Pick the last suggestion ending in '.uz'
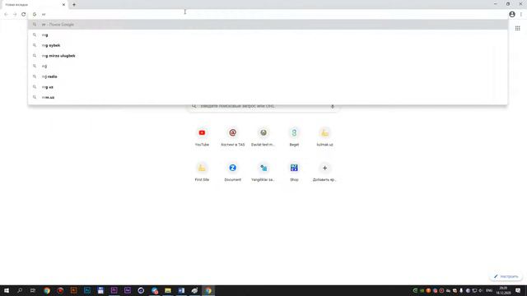The width and height of the screenshot is (527, 296). pos(268,97)
